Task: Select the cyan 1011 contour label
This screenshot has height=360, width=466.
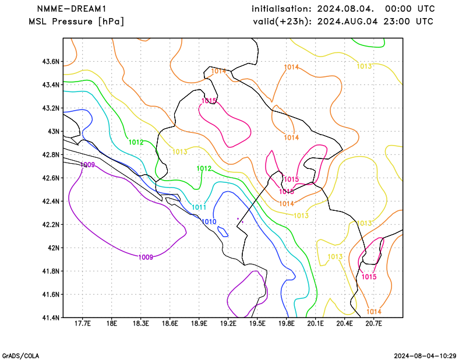Action: click(x=199, y=207)
